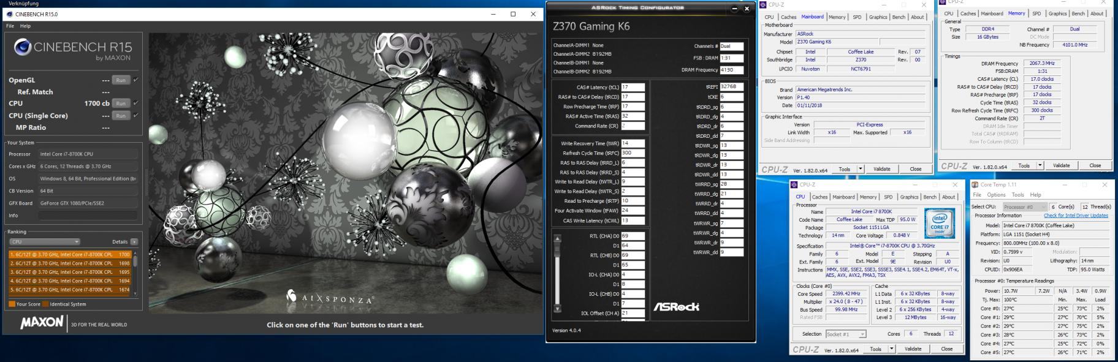
Task: Click the Intel Core i7 badge in CPU-Z
Action: coord(940,223)
